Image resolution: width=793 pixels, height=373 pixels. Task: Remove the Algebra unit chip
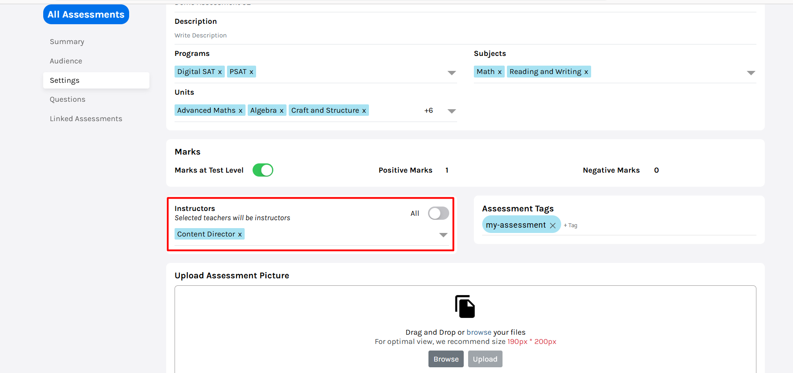281,111
